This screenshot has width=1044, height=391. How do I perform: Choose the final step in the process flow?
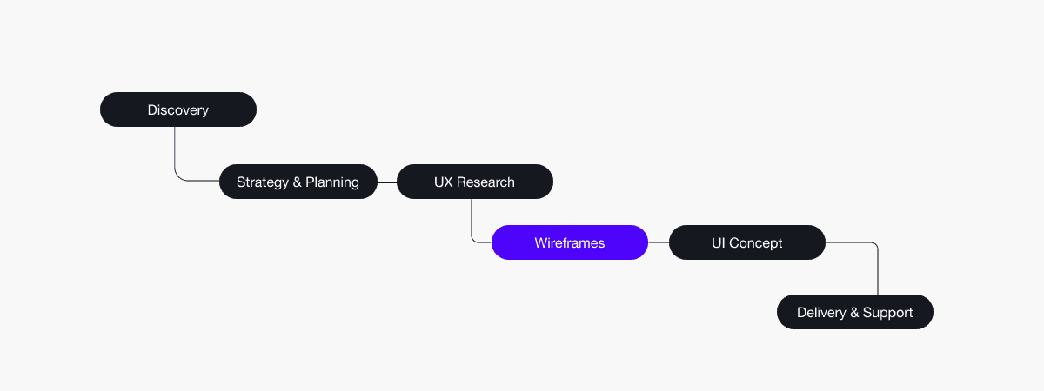(854, 312)
